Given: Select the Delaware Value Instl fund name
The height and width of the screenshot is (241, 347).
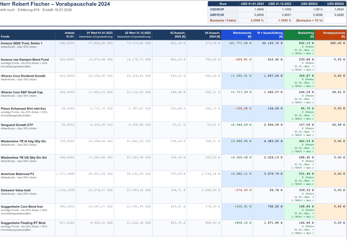Looking at the screenshot, I should 16,190.
